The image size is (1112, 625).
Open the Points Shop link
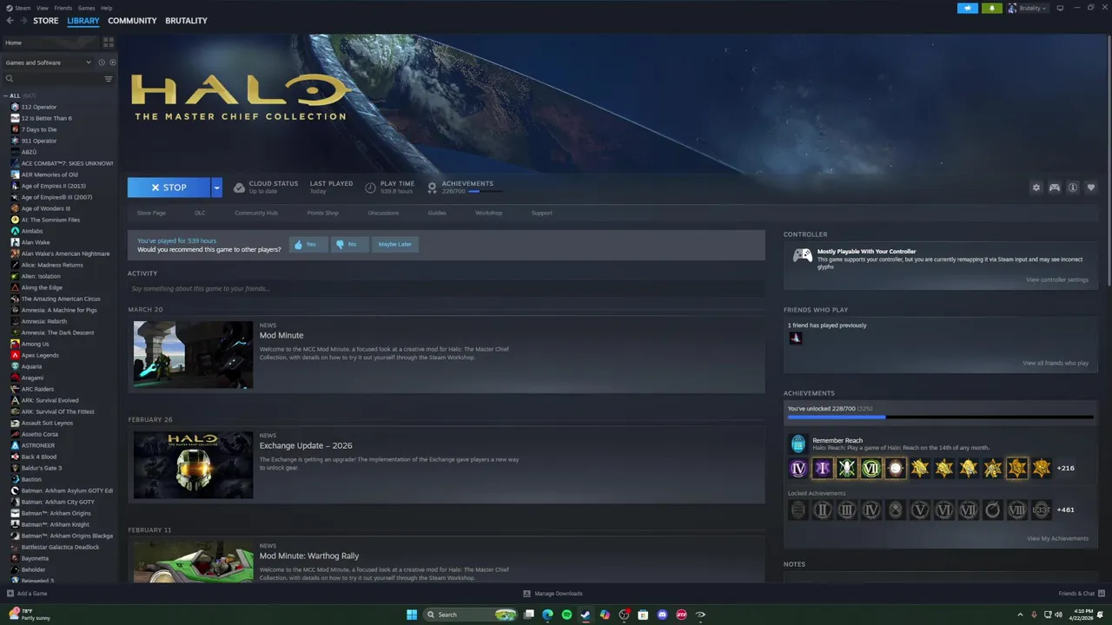[322, 213]
